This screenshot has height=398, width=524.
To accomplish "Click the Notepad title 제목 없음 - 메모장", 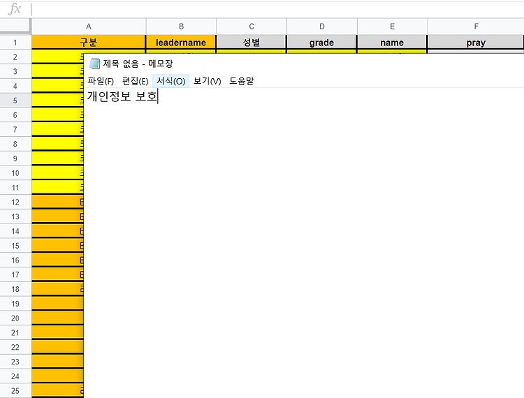I will (138, 64).
